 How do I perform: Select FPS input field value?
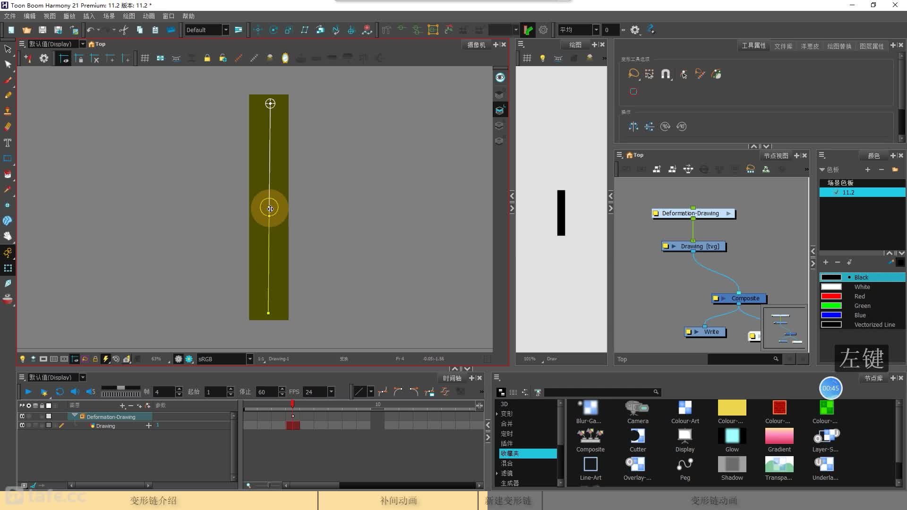[x=318, y=391]
